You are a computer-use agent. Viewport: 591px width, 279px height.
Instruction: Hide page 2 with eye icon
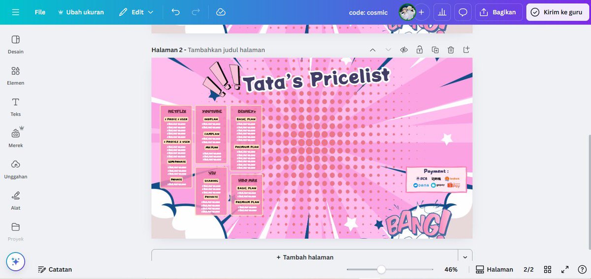point(404,50)
